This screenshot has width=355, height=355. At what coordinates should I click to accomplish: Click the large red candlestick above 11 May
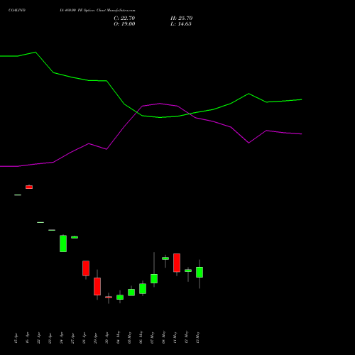[177, 263]
